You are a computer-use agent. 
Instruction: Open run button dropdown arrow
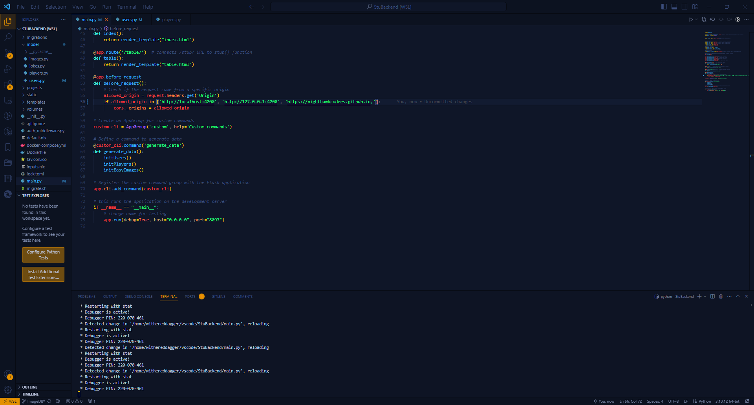click(697, 20)
